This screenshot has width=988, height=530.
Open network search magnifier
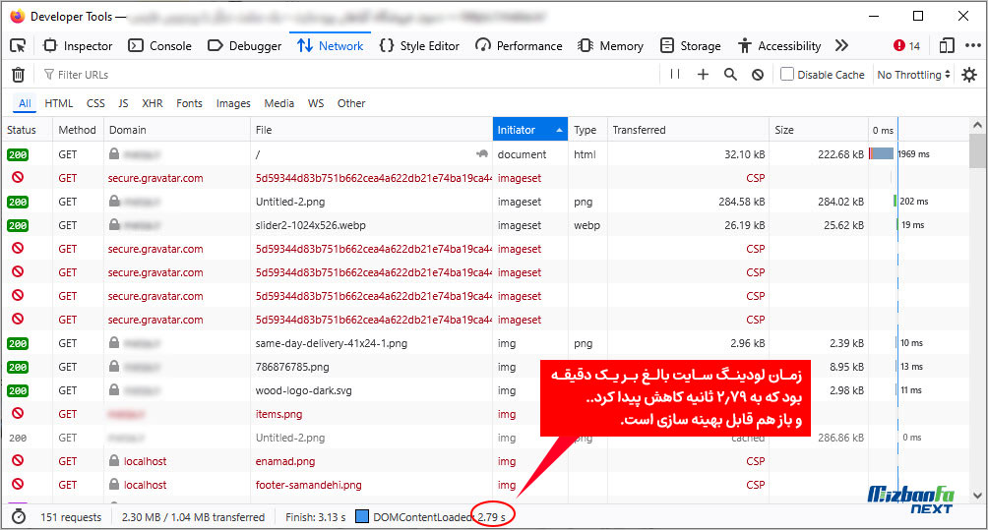(730, 75)
